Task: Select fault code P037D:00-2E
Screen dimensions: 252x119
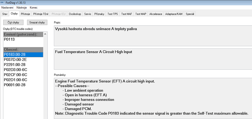Action: pos(15,59)
